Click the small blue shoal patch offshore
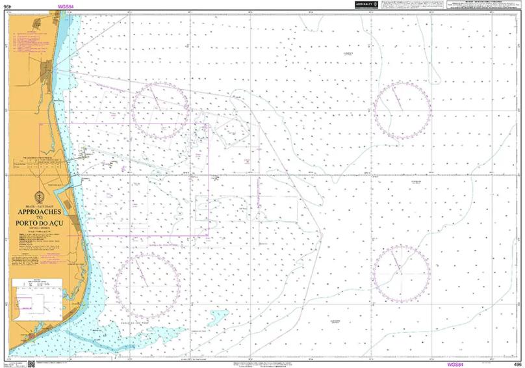The height and width of the screenshot is (368, 525). [217, 317]
